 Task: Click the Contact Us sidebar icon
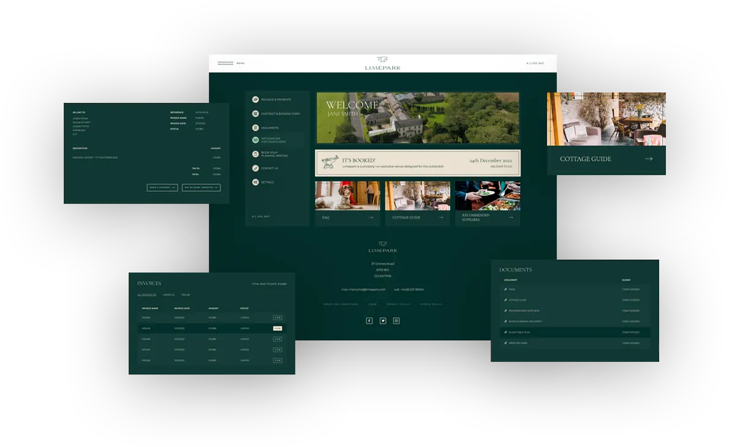(x=255, y=168)
